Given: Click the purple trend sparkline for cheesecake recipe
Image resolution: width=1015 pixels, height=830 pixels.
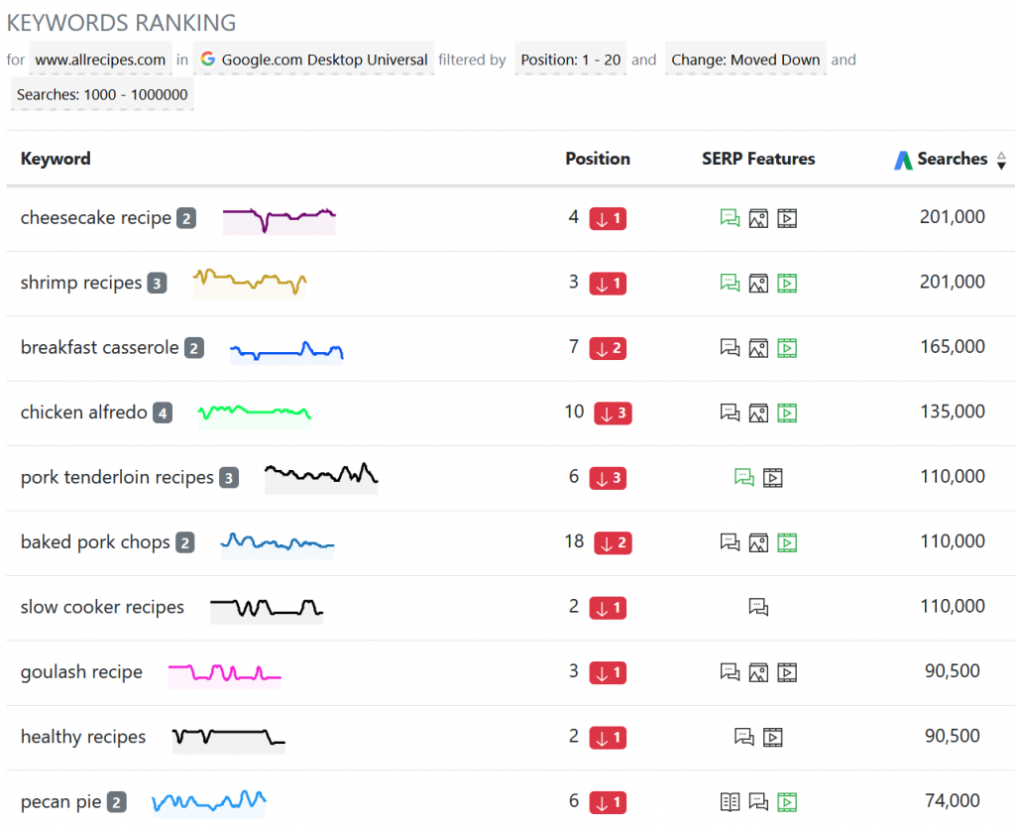Looking at the screenshot, I should tap(279, 221).
